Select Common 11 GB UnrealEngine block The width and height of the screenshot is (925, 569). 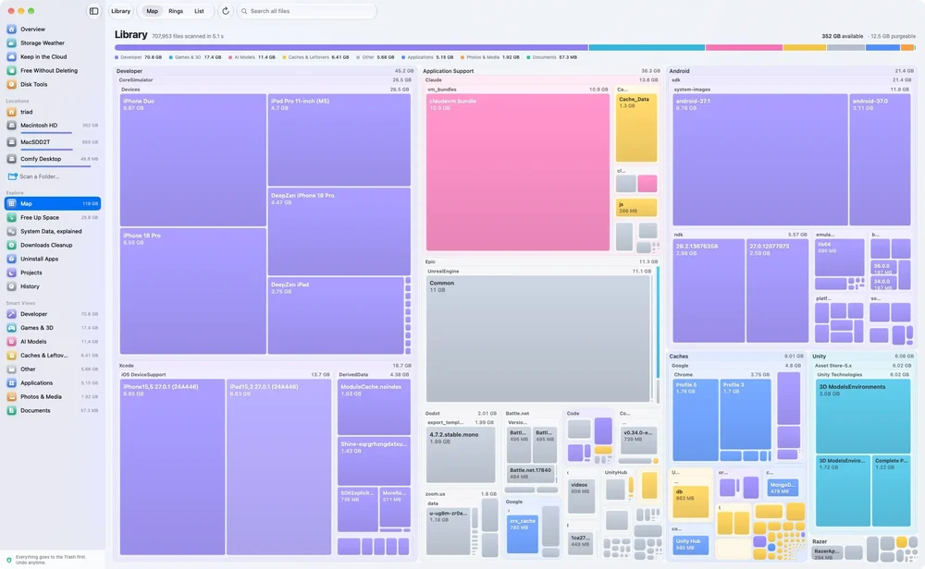[x=538, y=339]
